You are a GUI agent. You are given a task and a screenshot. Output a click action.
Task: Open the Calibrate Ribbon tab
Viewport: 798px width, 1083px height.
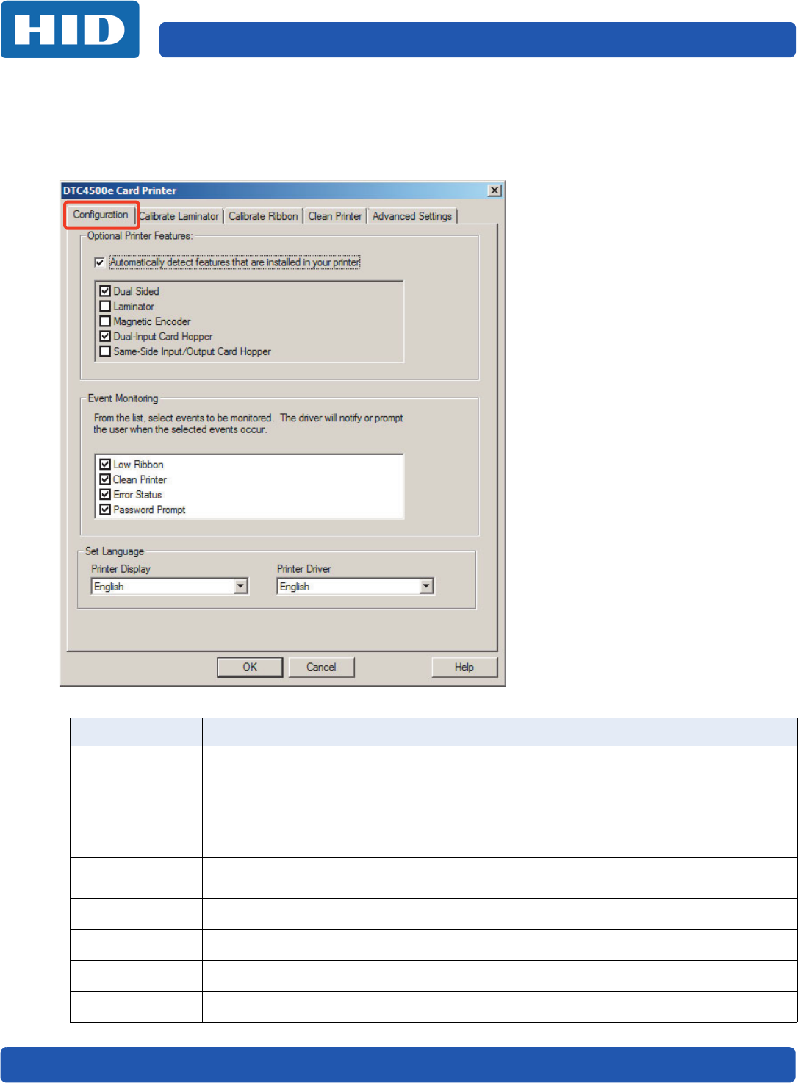pyautogui.click(x=263, y=216)
